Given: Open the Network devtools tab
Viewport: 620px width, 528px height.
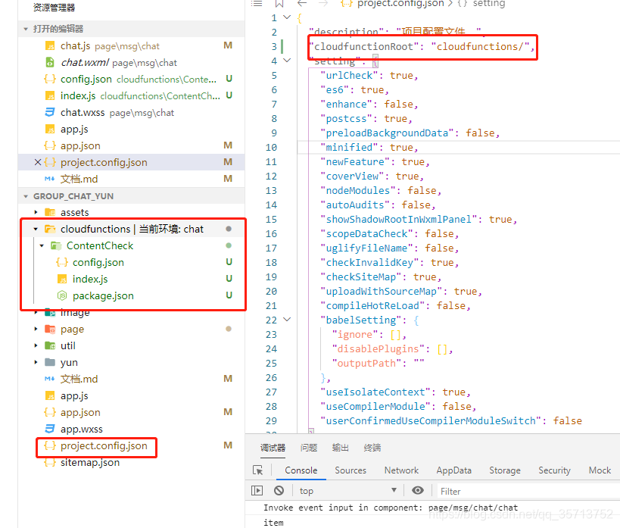Looking at the screenshot, I should [x=401, y=470].
